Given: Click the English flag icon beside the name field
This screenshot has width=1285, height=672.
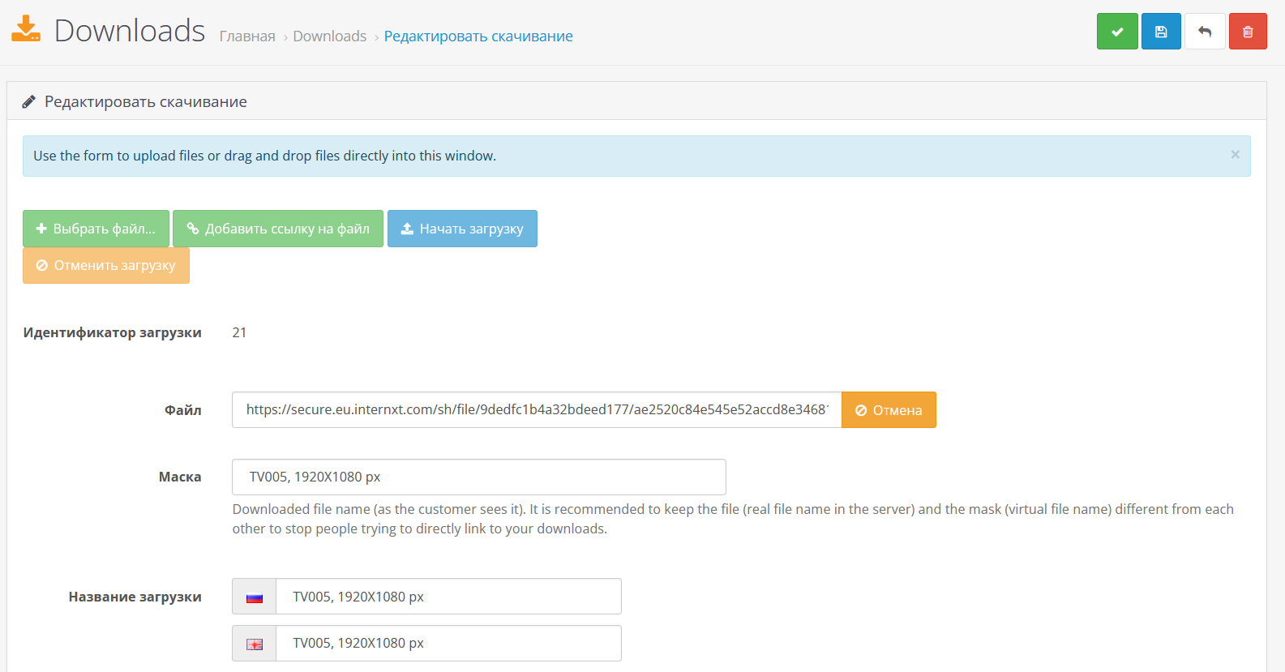Looking at the screenshot, I should (x=255, y=644).
